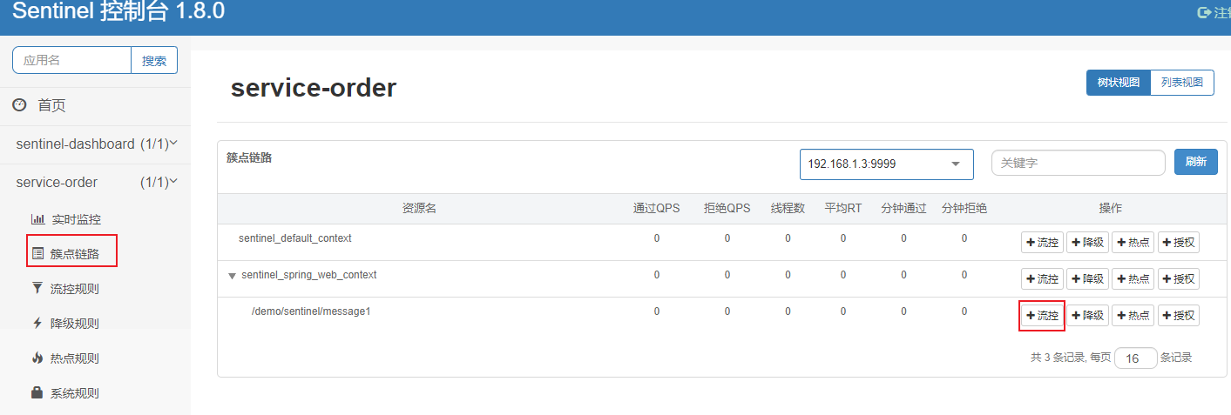Expand sentinel-dashboard app in sidebar
This screenshot has height=415, width=1231.
(97, 144)
